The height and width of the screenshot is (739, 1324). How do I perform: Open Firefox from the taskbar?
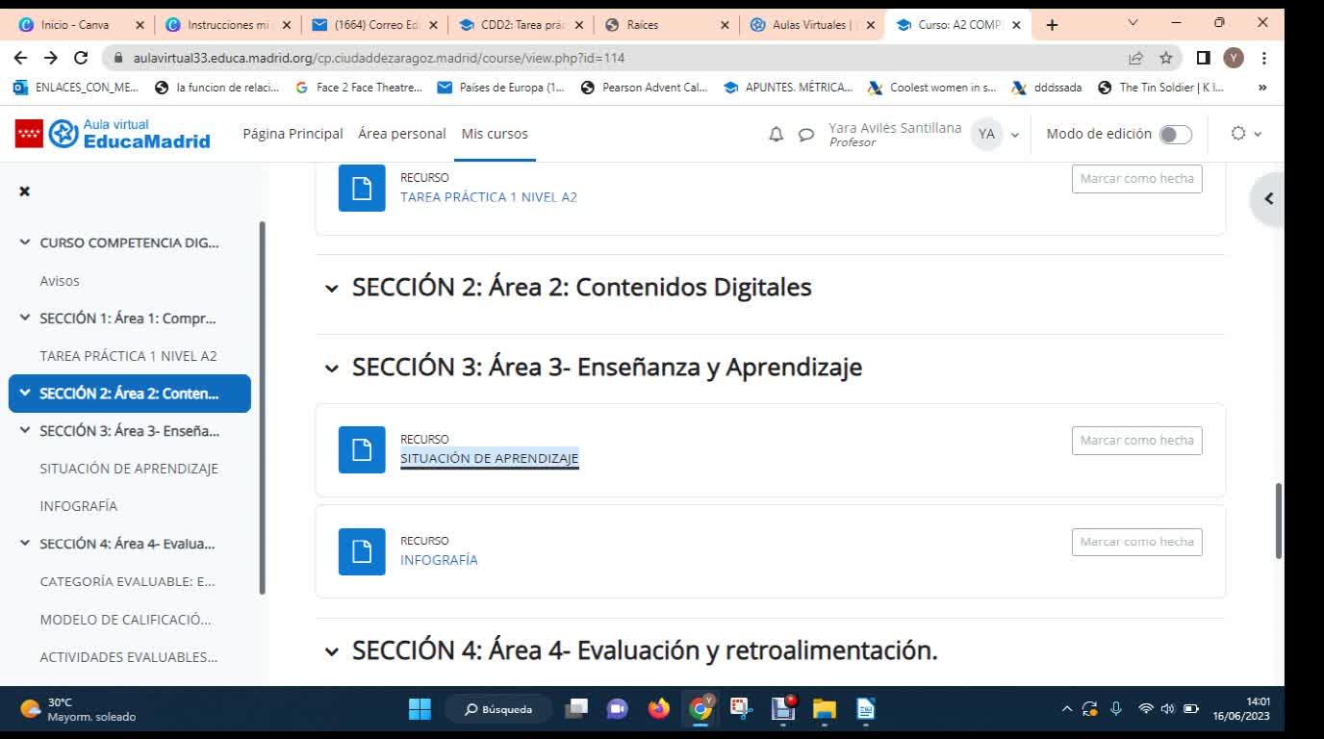(x=658, y=710)
